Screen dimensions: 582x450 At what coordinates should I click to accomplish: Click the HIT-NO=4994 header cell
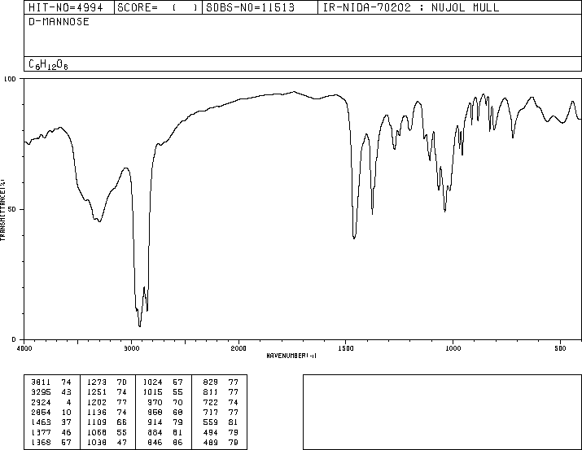point(69,7)
